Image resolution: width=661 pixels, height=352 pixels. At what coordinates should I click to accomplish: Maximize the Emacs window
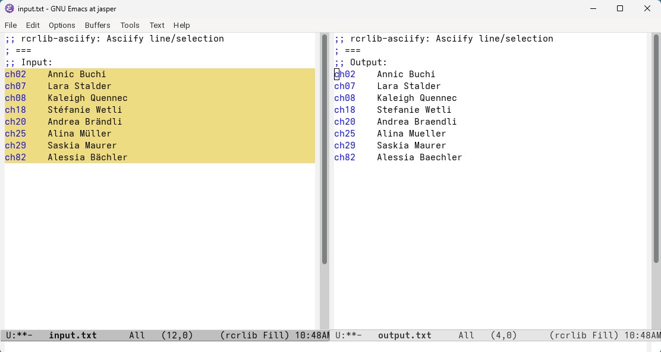[x=619, y=8]
